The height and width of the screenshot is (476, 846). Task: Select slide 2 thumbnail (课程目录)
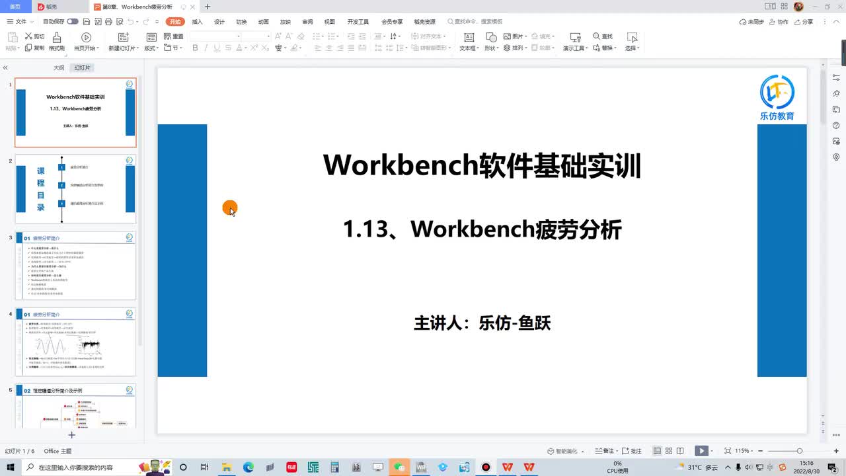(x=75, y=189)
